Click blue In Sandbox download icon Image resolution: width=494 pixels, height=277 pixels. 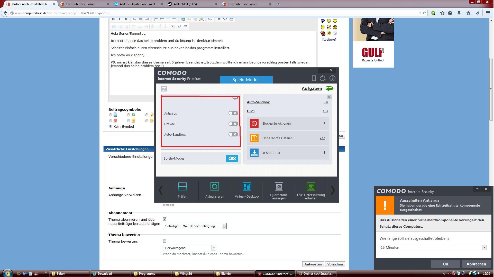coord(254,153)
